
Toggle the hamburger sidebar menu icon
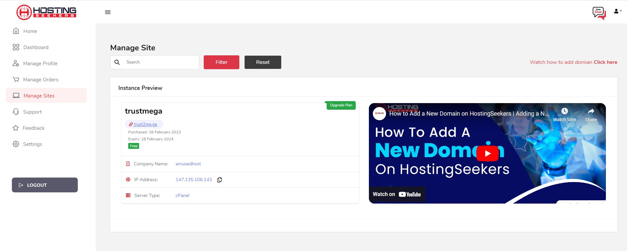pyautogui.click(x=108, y=12)
